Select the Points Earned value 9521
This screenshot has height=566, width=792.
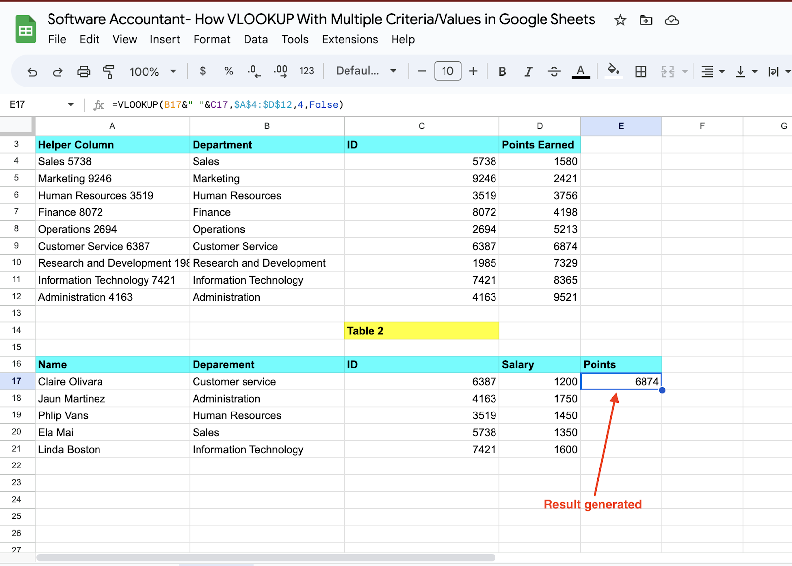click(540, 297)
